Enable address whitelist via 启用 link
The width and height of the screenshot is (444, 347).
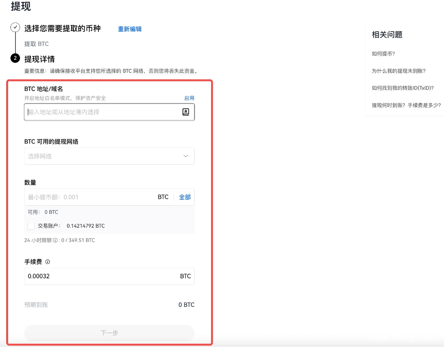[189, 98]
